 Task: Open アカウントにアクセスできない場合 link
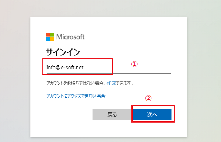76,96
